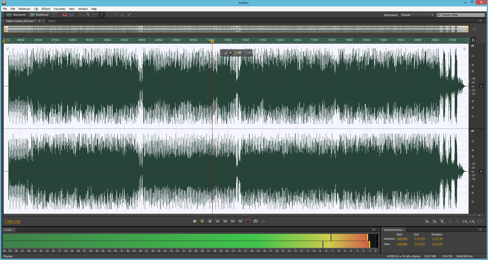This screenshot has height=260, width=488.
Task: Zoom in at in point
Action: pyautogui.click(x=465, y=222)
